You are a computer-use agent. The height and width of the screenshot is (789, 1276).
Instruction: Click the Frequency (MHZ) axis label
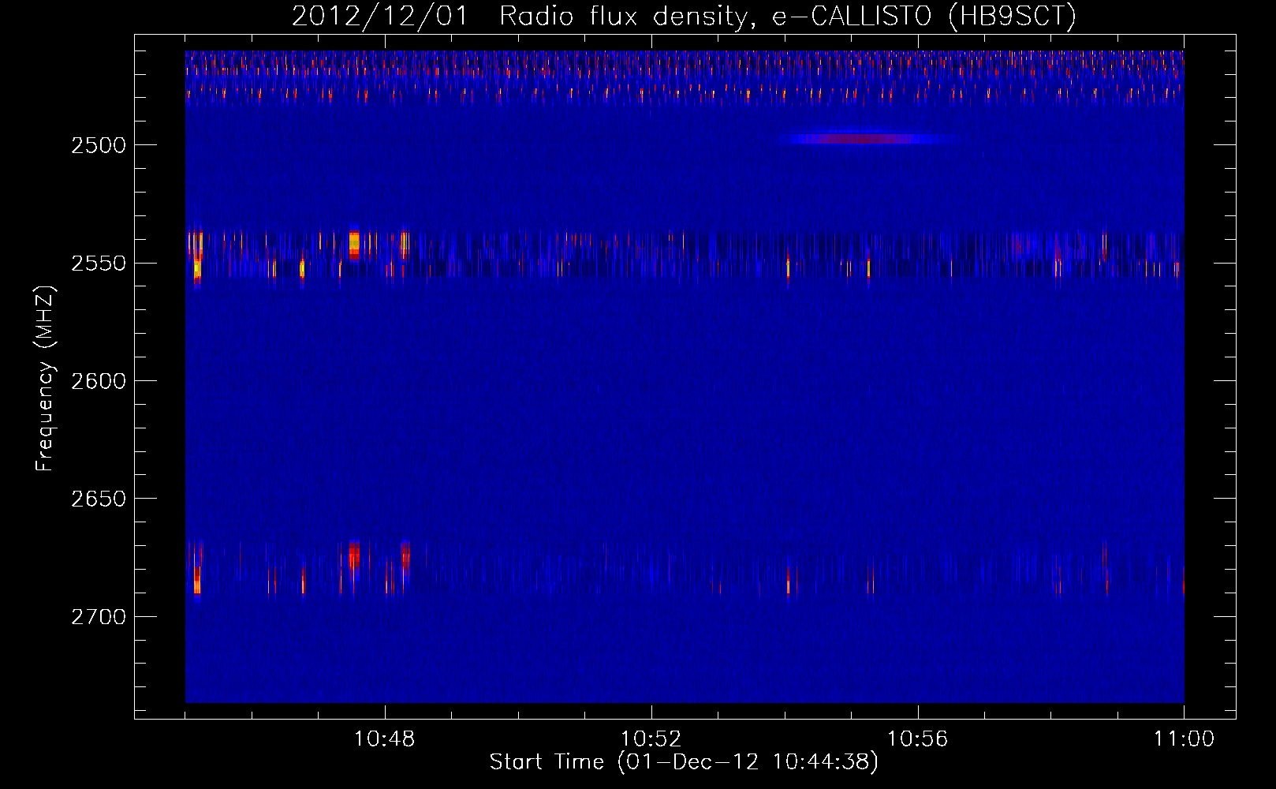(45, 379)
